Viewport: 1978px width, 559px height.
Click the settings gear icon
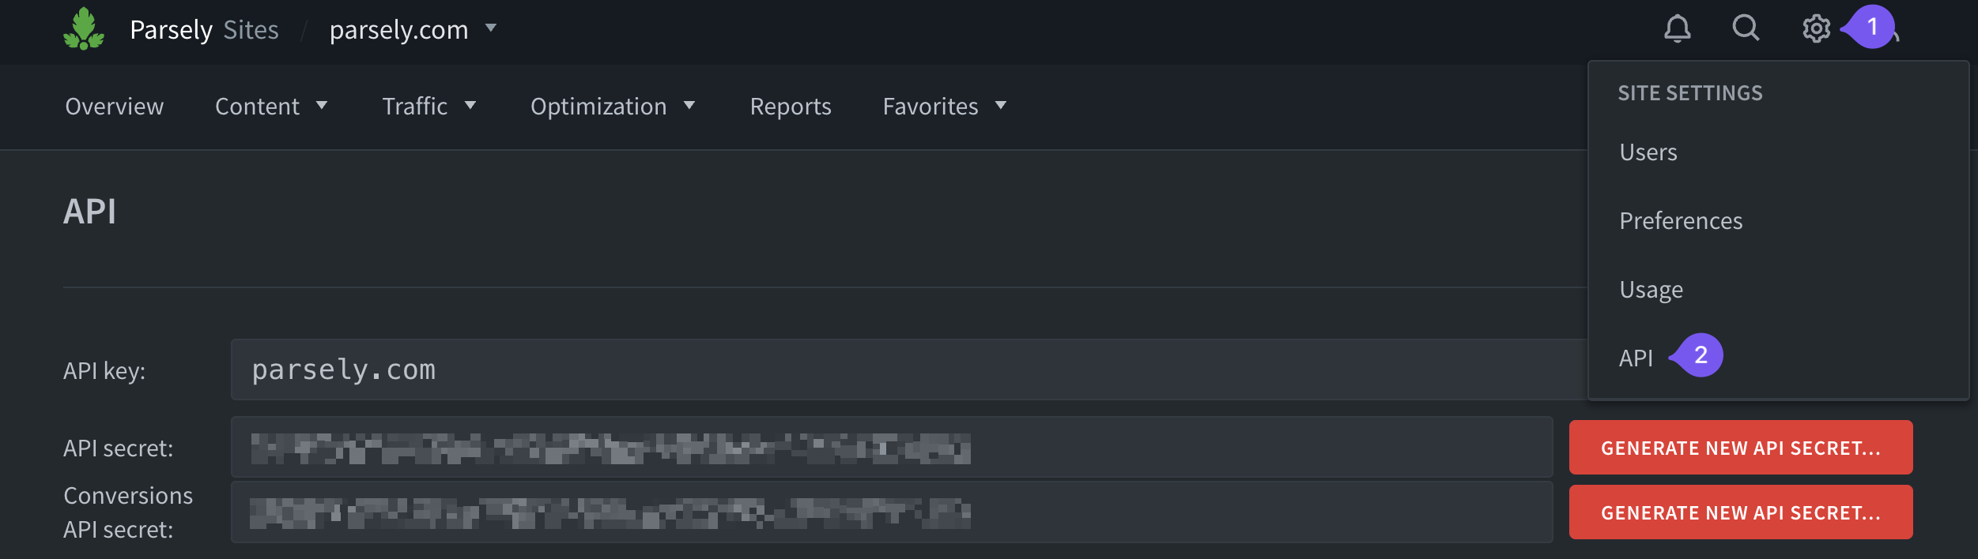[1816, 29]
